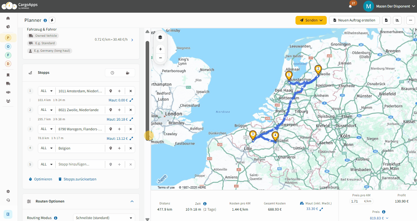Select map marker 1 at Amsterdam
This screenshot has width=417, height=221.
coord(289,76)
